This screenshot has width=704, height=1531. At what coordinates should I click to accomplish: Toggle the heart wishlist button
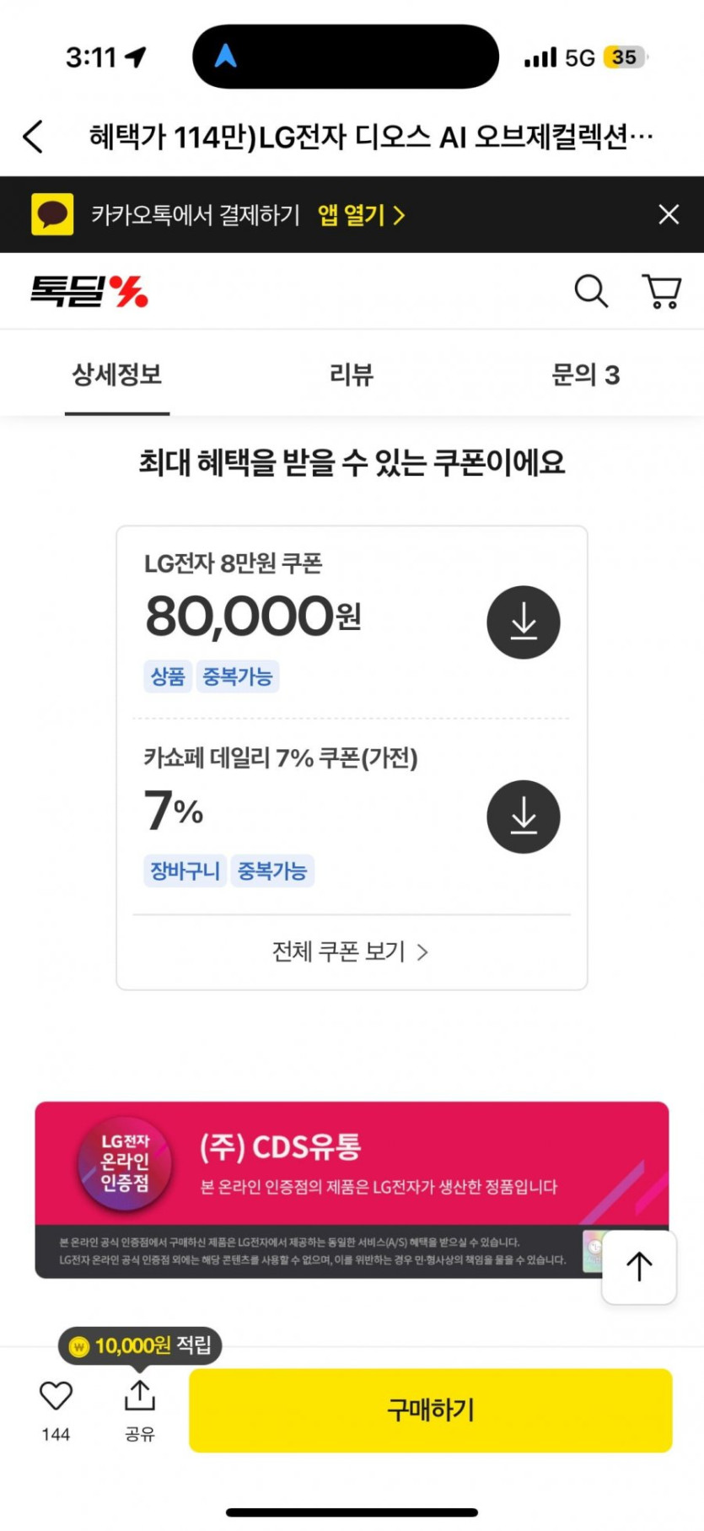[56, 1398]
